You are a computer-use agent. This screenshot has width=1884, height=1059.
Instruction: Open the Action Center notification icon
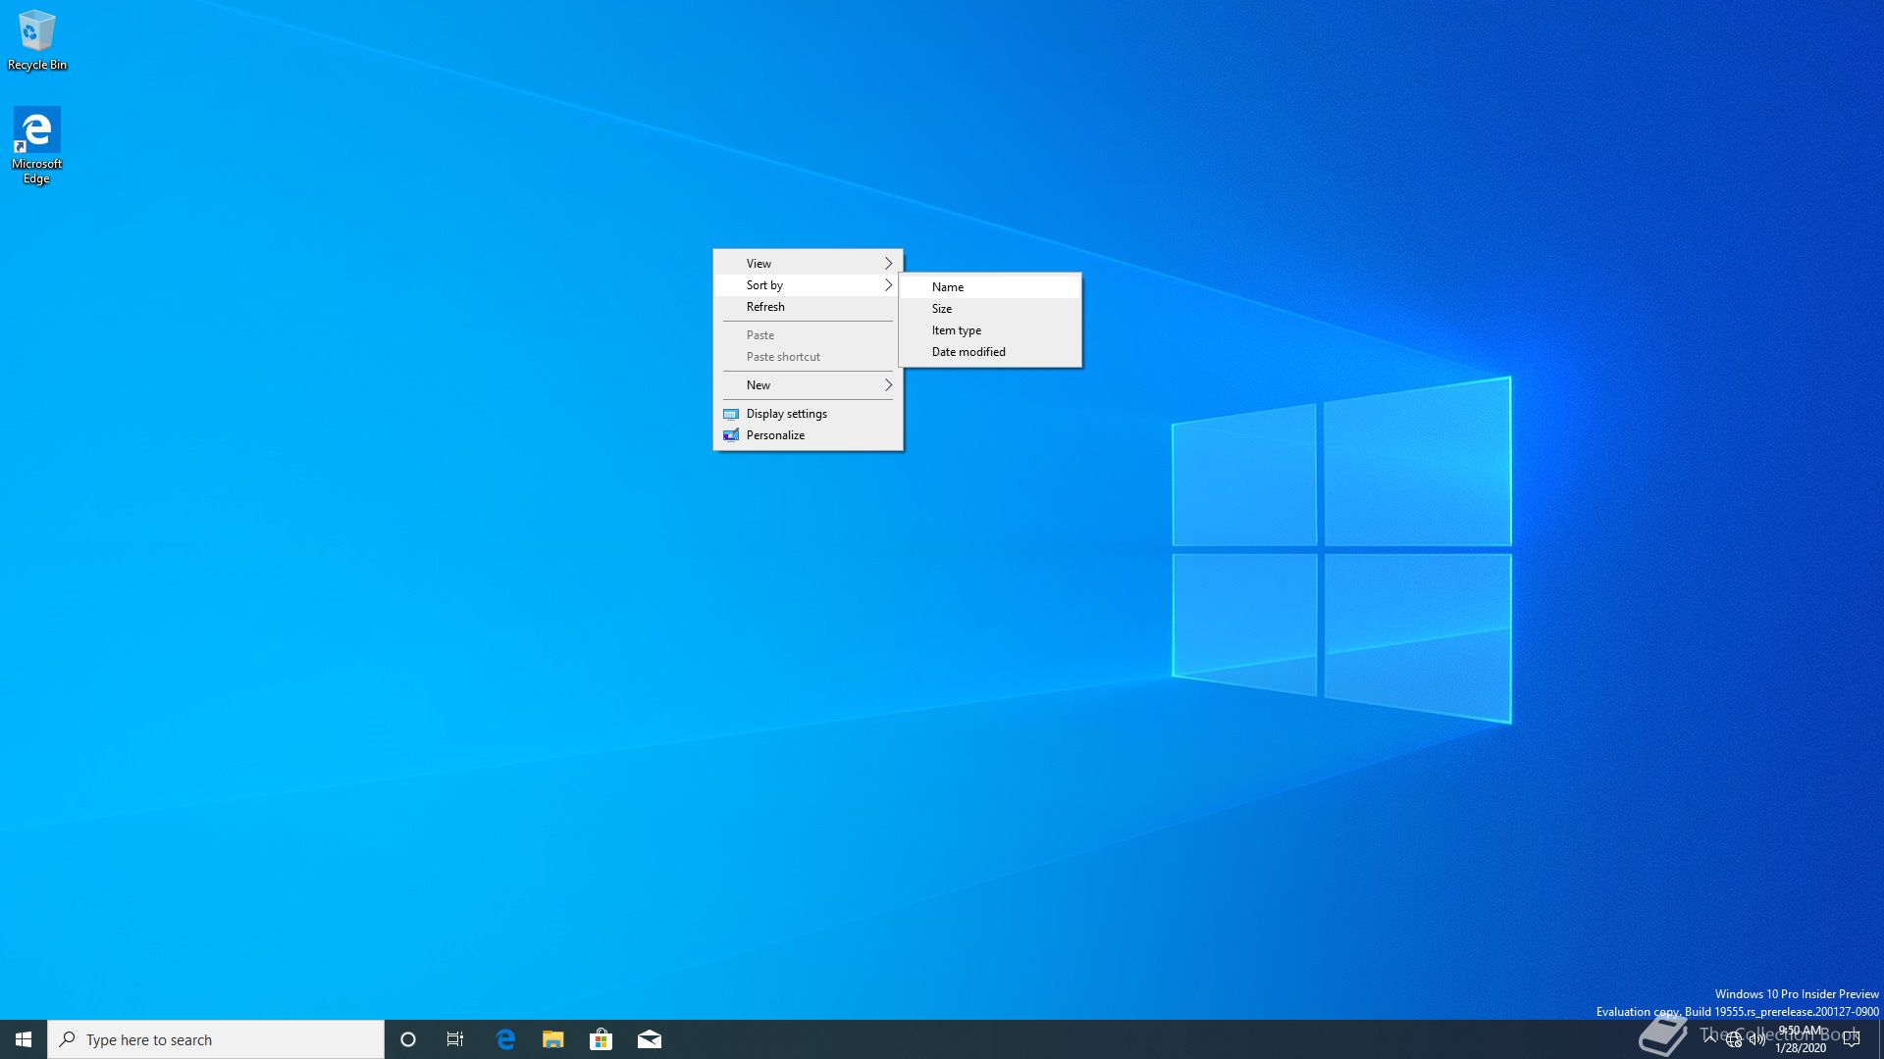(1852, 1039)
